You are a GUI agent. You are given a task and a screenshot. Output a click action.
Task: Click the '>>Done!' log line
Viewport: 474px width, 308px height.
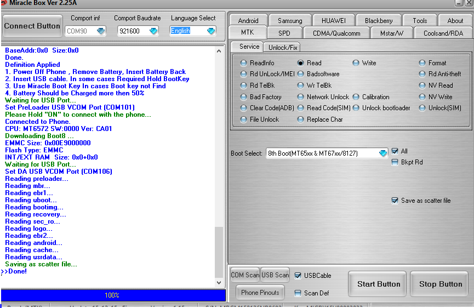[14, 271]
